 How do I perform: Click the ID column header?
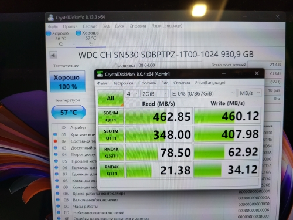[x=63, y=128]
